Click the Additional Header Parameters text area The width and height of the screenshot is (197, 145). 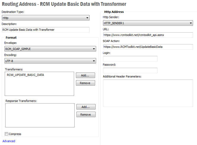tap(148, 93)
